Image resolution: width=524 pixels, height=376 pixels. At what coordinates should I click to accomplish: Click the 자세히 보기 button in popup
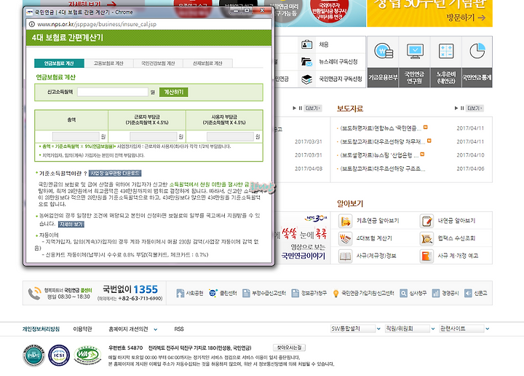coord(71,224)
